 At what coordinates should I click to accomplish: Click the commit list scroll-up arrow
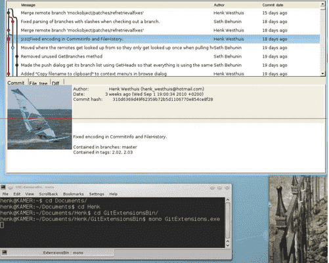click(x=322, y=4)
